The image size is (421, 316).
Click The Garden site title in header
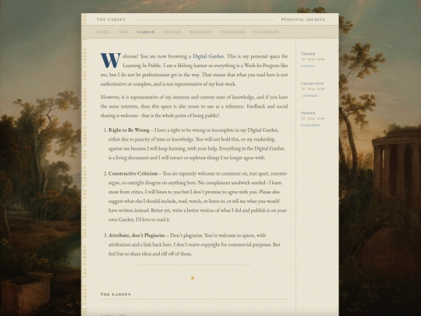tap(111, 20)
